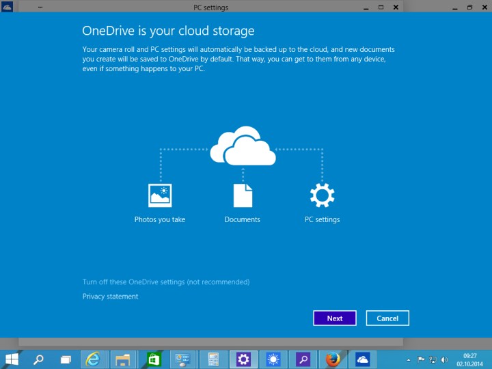Close the PC settings window

click(x=396, y=8)
